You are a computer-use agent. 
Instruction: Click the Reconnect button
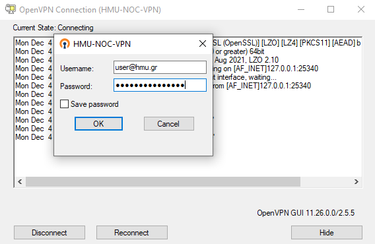pyautogui.click(x=132, y=233)
